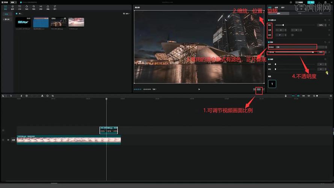This screenshot has height=188, width=334.
Task: Click the timeline zoom-out icon
Action: (x=314, y=96)
